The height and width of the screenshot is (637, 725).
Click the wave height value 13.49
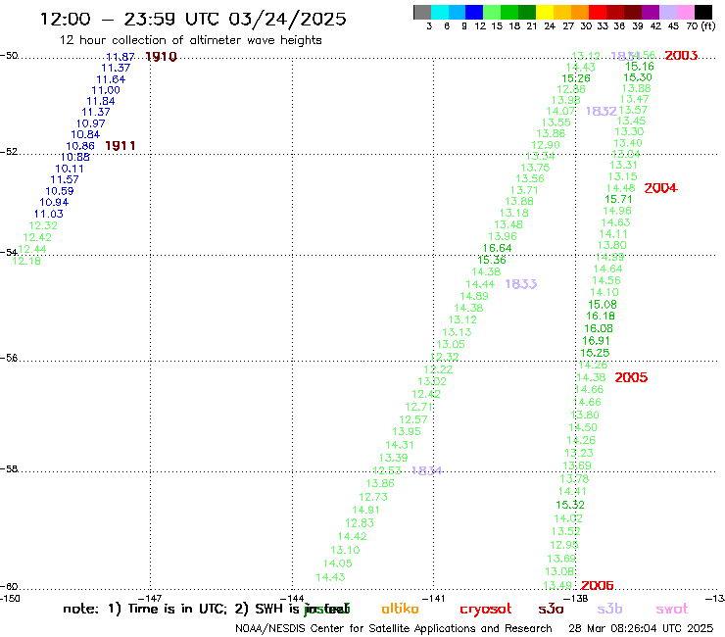557,585
